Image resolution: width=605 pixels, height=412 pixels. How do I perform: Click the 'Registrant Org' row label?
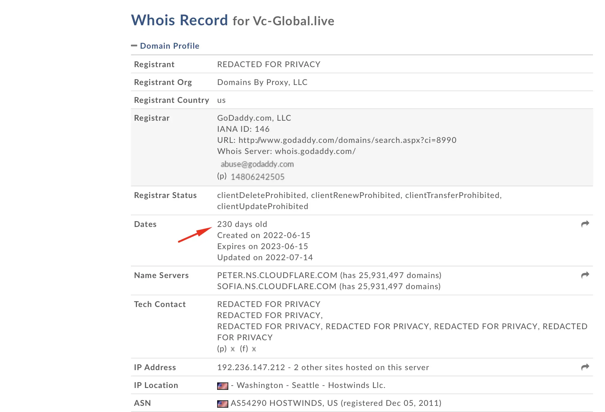point(163,82)
